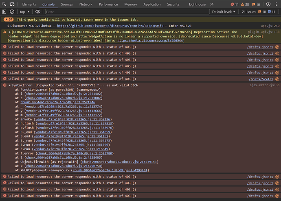Image resolution: width=281 pixels, height=201 pixels.
Task: Click the 'Third-party cookie will be blocked' text
Action: [77, 20]
